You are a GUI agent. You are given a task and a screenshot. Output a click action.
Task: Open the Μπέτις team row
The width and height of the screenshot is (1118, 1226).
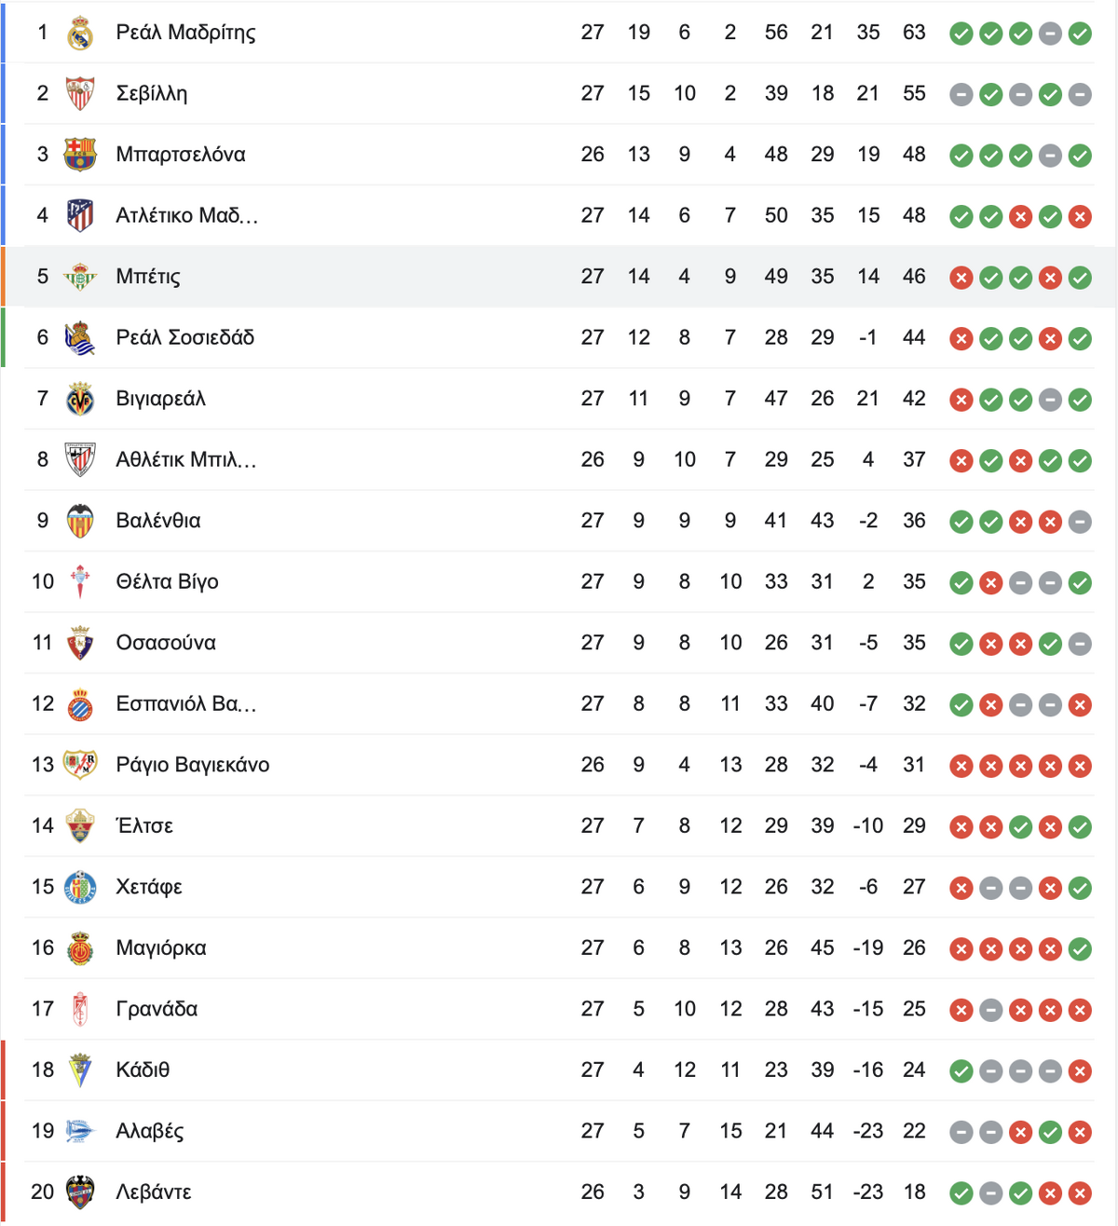pyautogui.click(x=559, y=277)
